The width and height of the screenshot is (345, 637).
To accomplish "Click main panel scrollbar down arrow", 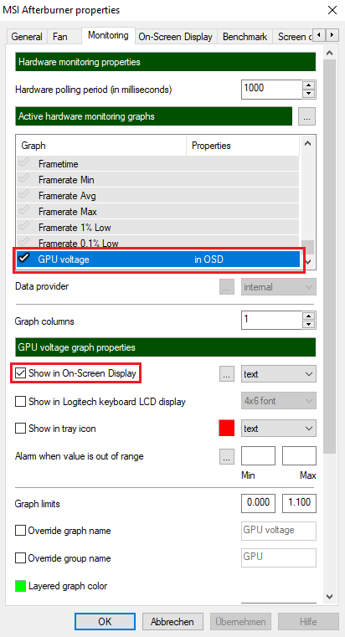I will pyautogui.click(x=330, y=597).
